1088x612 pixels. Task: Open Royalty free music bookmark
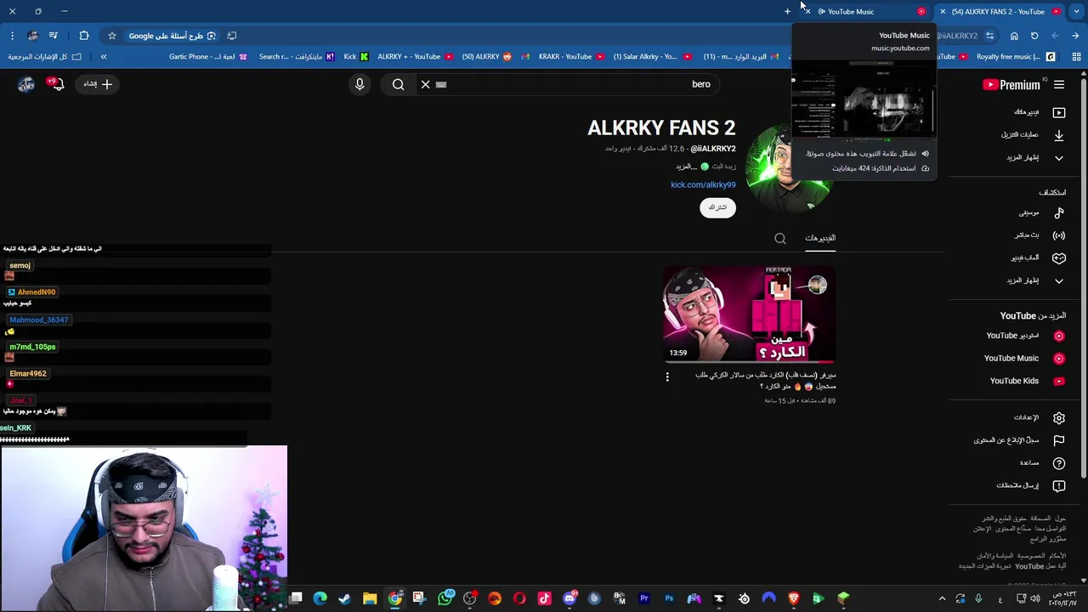(x=1016, y=57)
